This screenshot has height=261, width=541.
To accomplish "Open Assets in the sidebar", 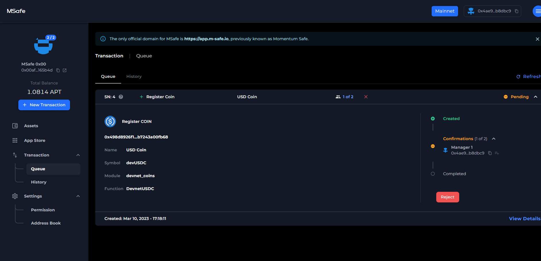I will pyautogui.click(x=31, y=126).
